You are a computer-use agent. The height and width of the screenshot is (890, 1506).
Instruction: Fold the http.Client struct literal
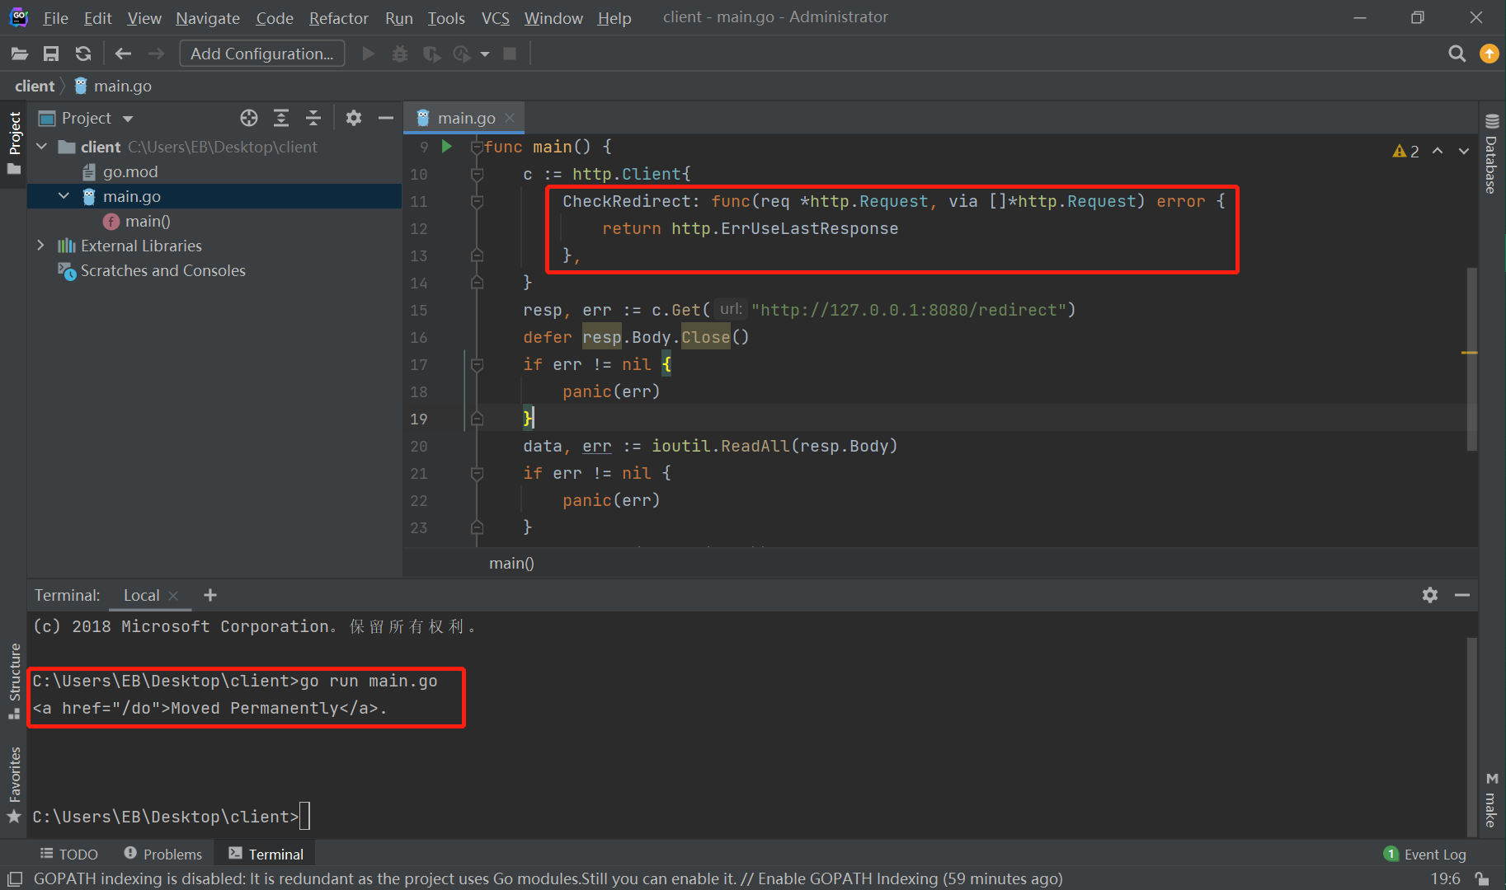(x=477, y=174)
